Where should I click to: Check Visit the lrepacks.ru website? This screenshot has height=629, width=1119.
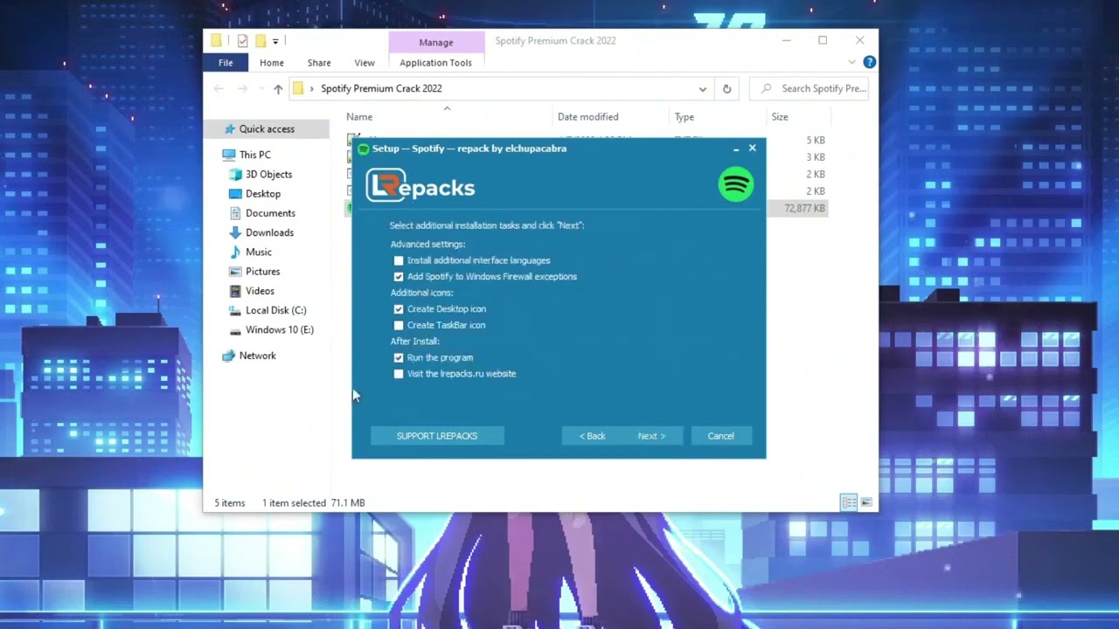tap(399, 374)
